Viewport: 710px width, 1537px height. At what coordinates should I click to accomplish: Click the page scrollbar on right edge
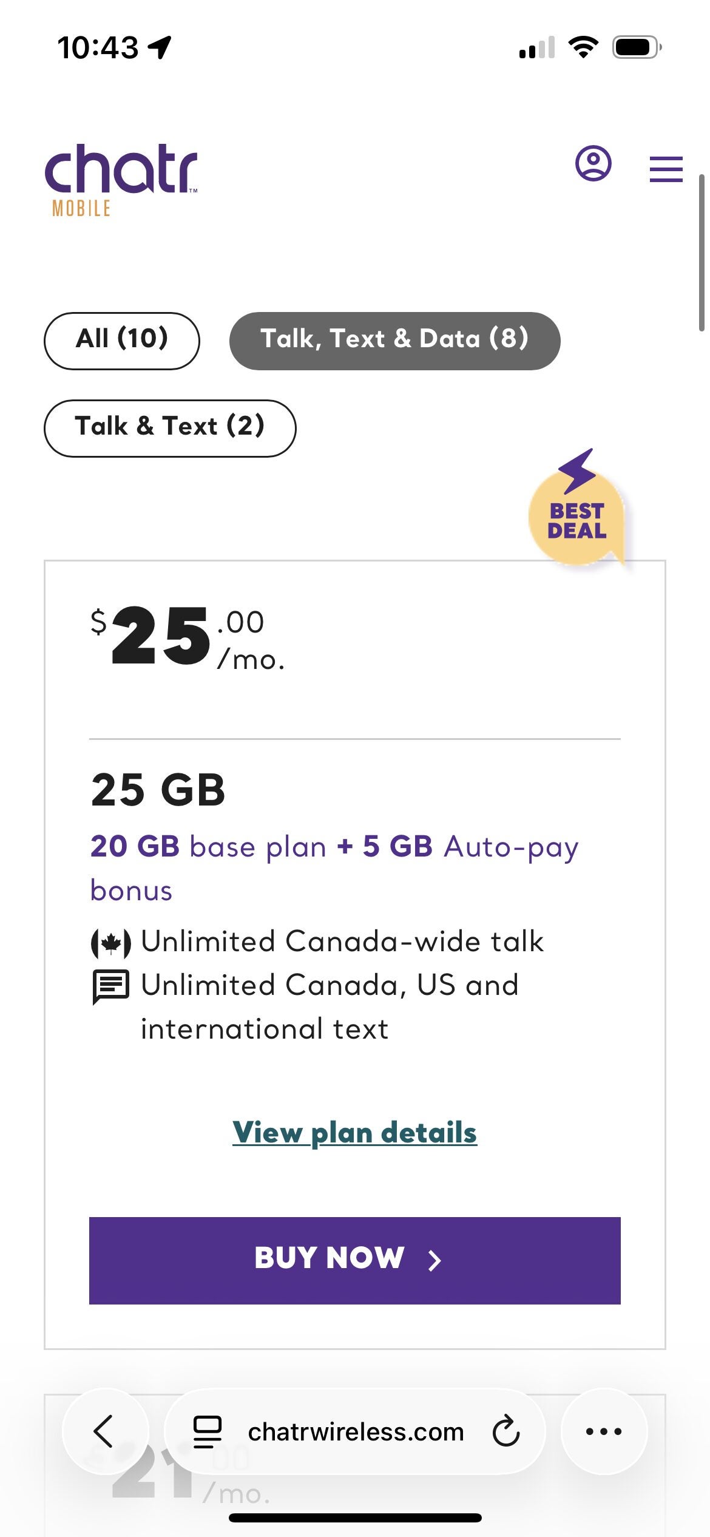pos(702,252)
